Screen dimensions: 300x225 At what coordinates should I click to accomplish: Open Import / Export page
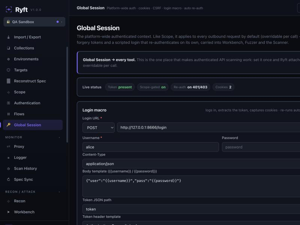[x=33, y=37]
